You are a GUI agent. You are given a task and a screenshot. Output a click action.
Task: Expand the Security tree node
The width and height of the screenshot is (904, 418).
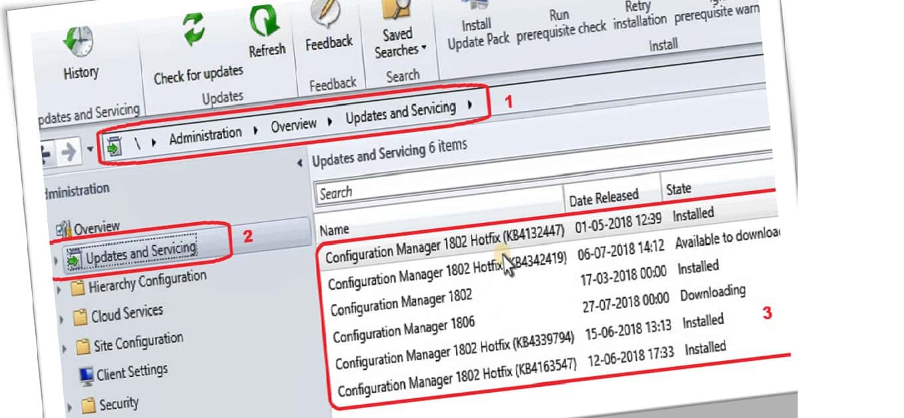click(x=69, y=407)
